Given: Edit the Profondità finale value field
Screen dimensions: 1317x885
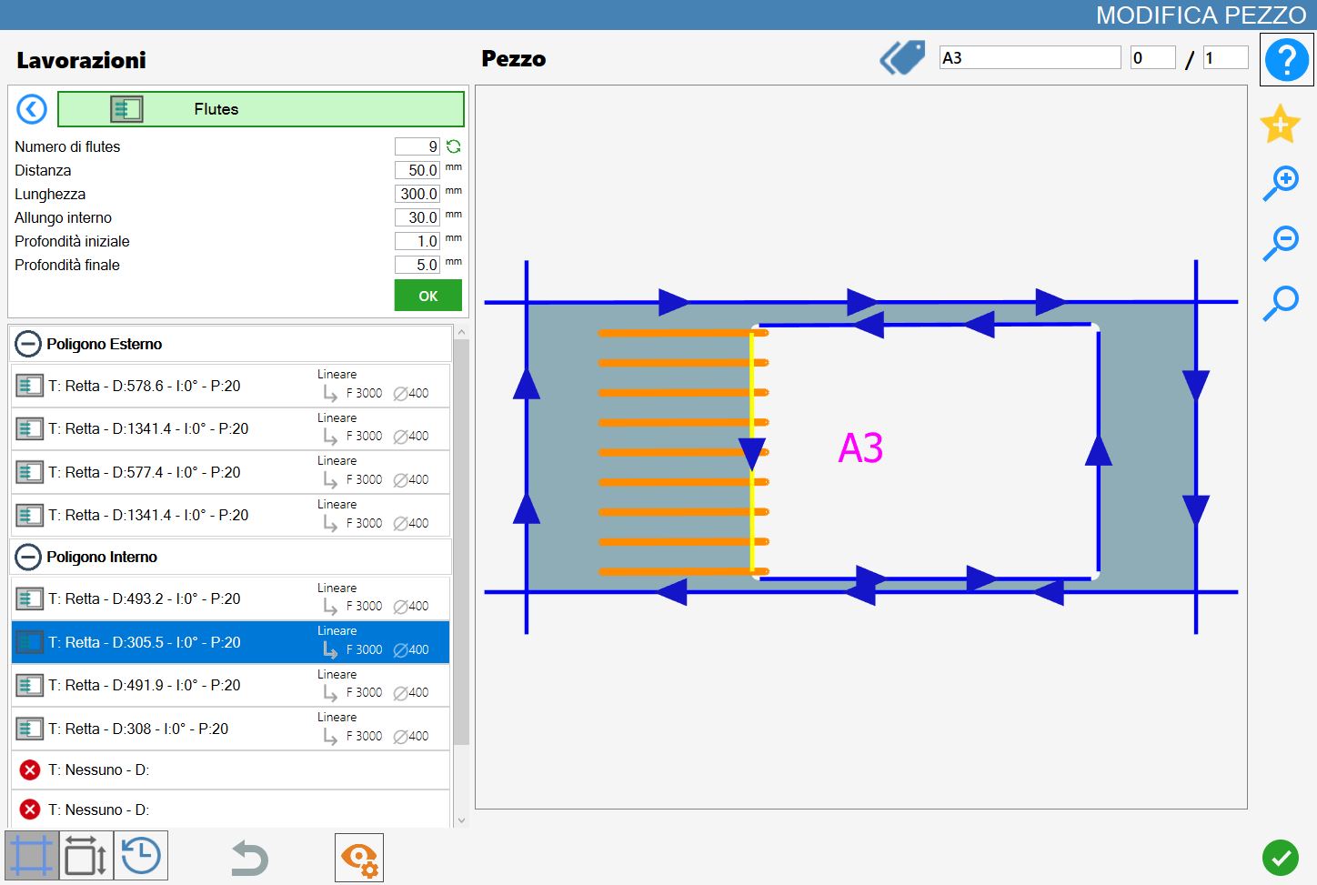Looking at the screenshot, I should [417, 265].
